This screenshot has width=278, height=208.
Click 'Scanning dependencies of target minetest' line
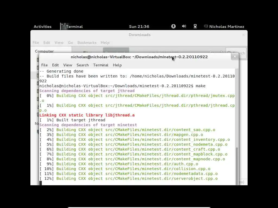click(88, 125)
